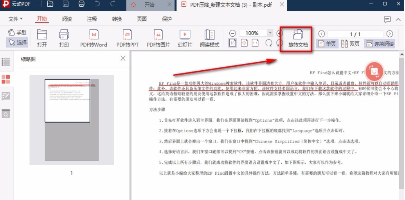Set actual size 1:1 view
The height and width of the screenshot is (200, 405).
click(x=232, y=43)
